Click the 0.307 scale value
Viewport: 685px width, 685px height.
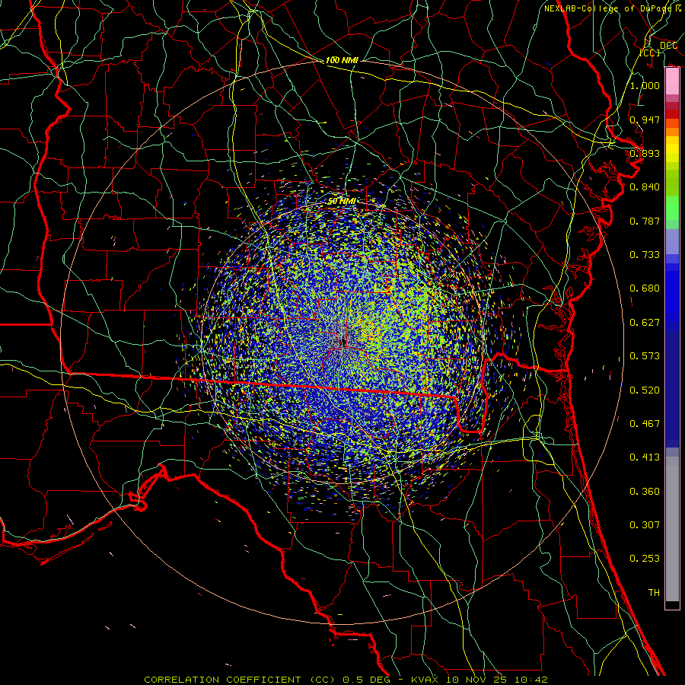645,525
